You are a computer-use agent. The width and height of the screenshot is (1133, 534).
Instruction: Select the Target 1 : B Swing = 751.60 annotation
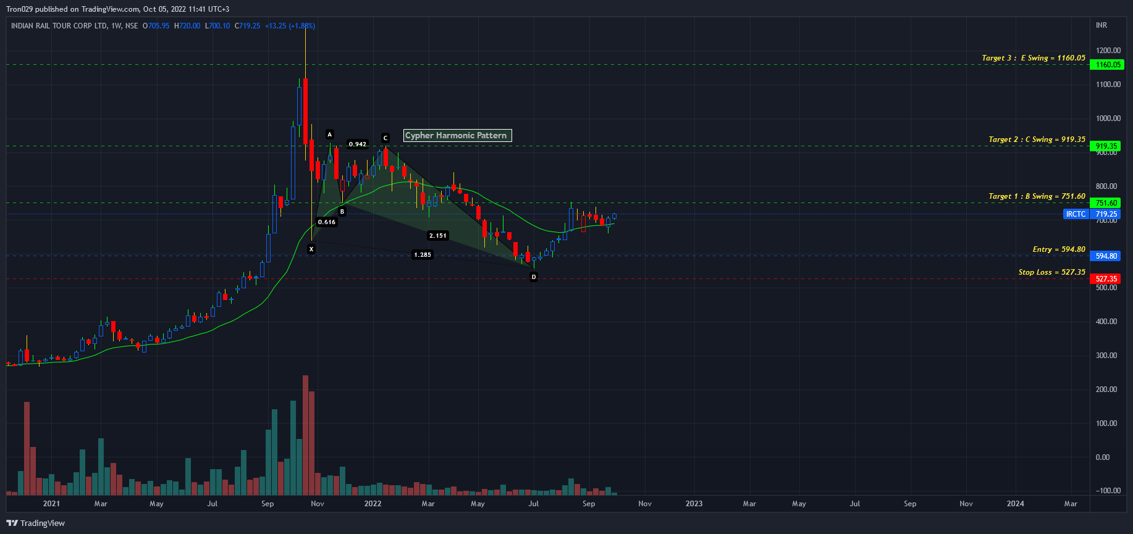(1037, 196)
